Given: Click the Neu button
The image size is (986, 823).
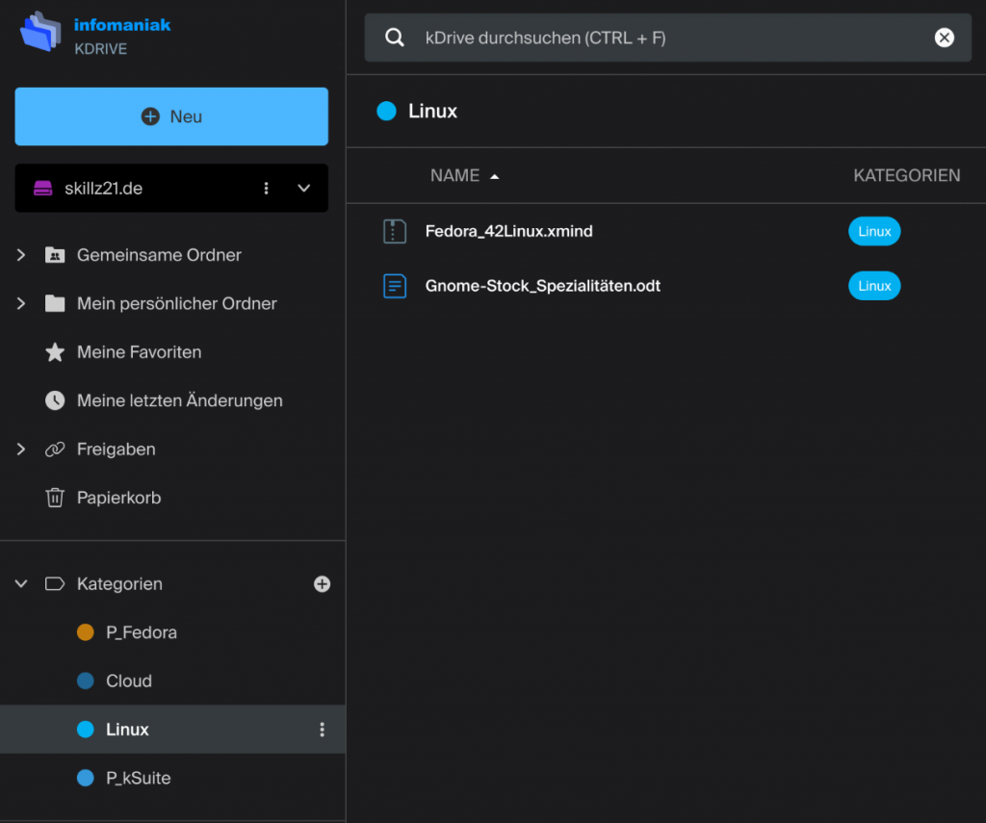Looking at the screenshot, I should [171, 116].
